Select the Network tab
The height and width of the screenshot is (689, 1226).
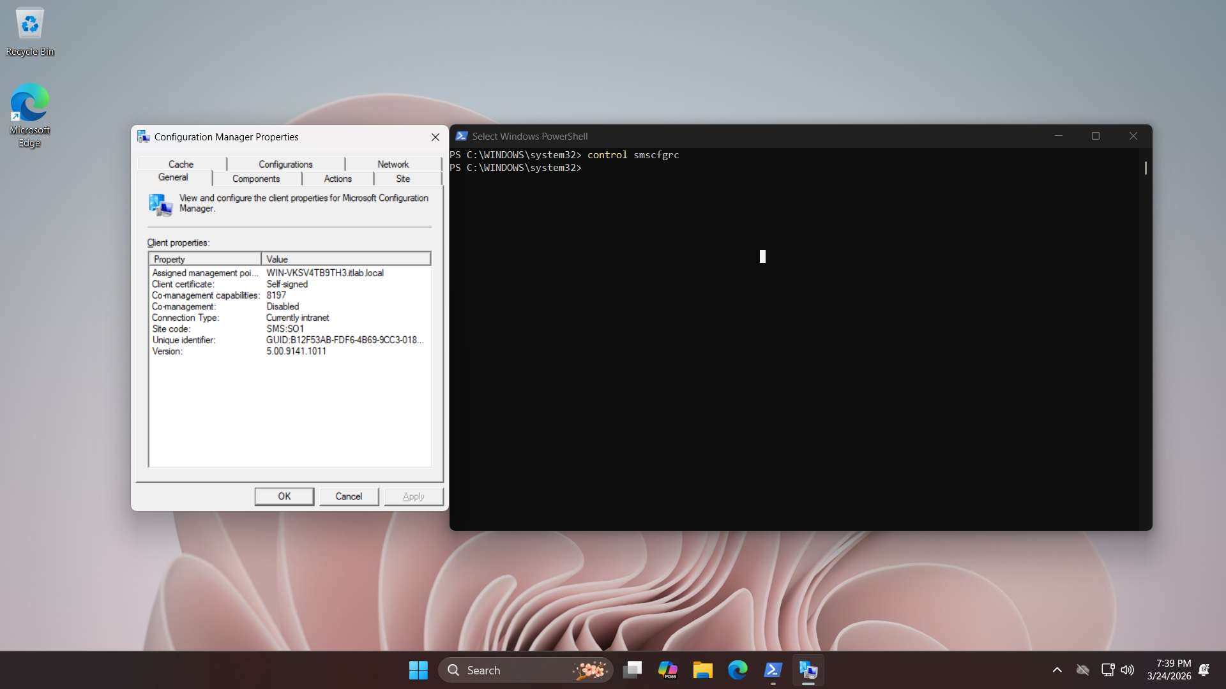pos(393,164)
